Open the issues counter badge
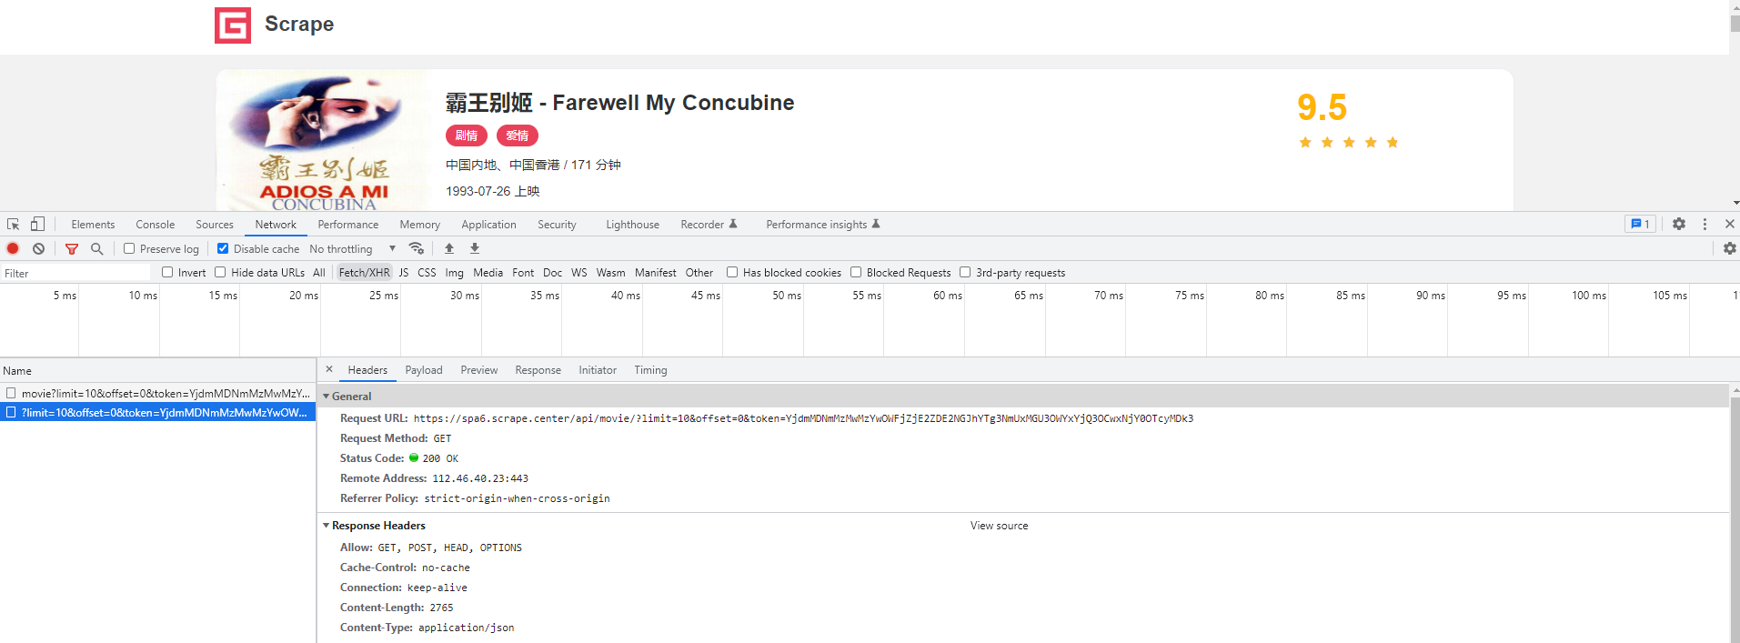 click(1641, 224)
